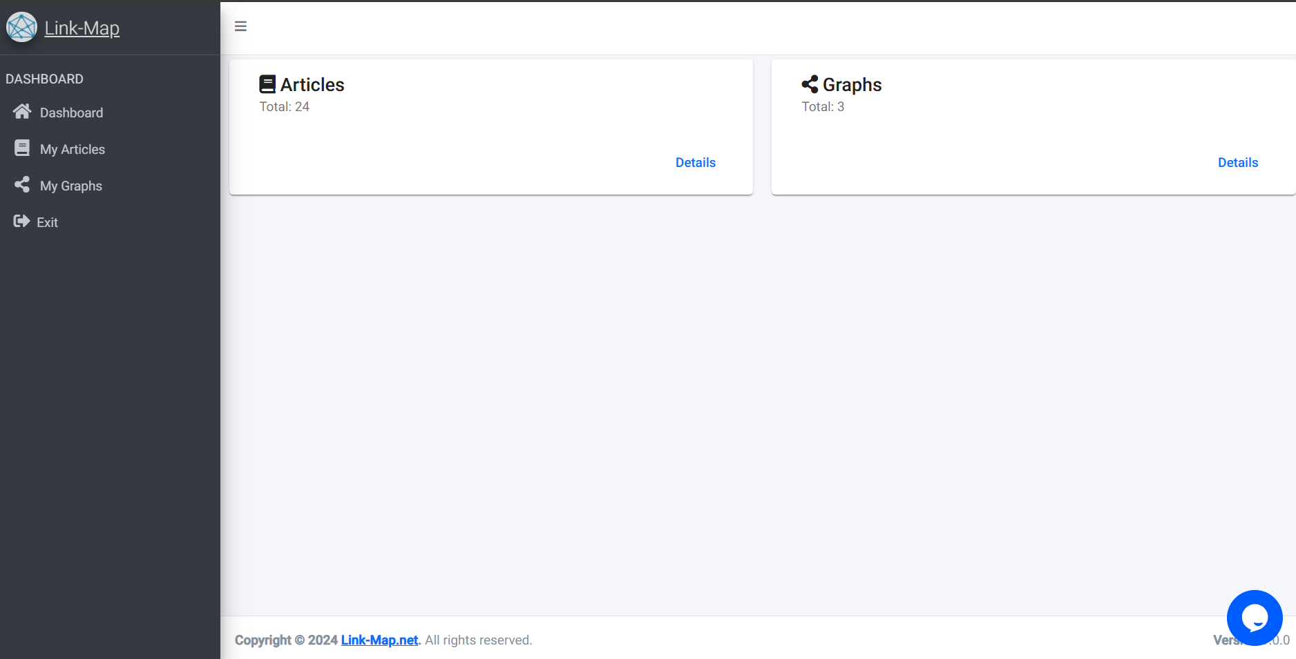This screenshot has width=1296, height=659.
Task: Open the chat bubble widget
Action: click(1255, 618)
